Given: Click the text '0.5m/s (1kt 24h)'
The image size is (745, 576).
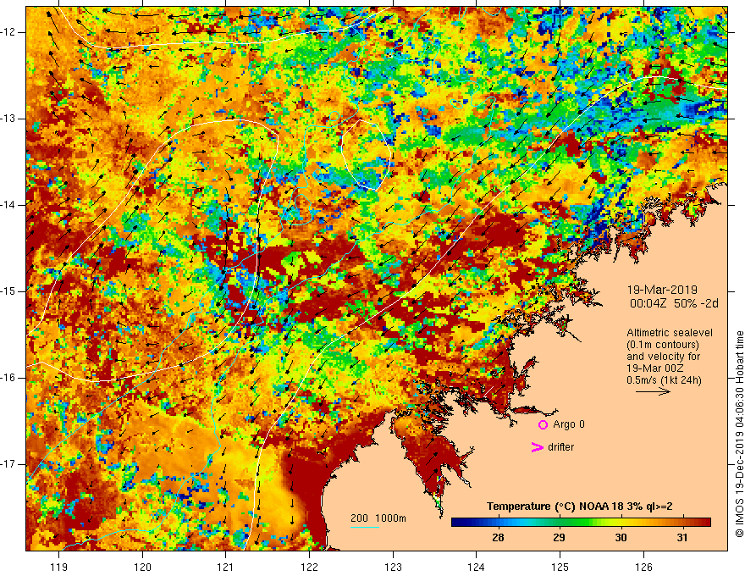Looking at the screenshot, I should (x=664, y=380).
